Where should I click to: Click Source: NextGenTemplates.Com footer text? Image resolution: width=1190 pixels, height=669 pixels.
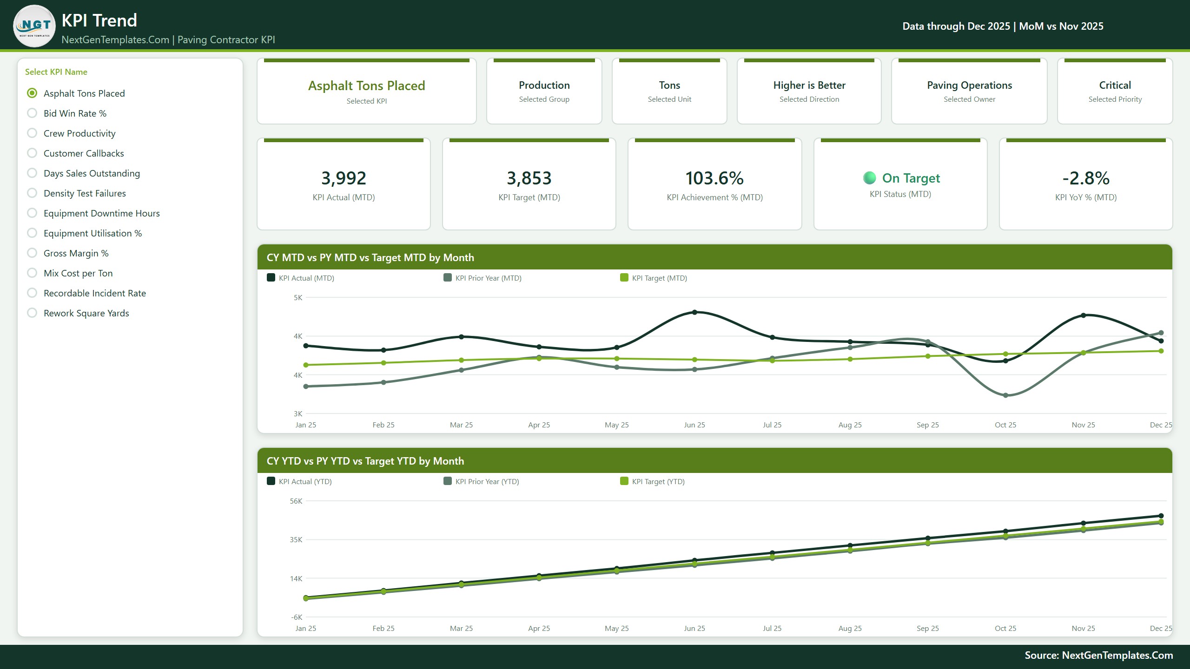point(1099,655)
